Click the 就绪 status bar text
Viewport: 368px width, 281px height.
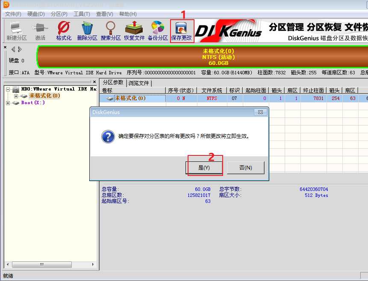[8, 276]
